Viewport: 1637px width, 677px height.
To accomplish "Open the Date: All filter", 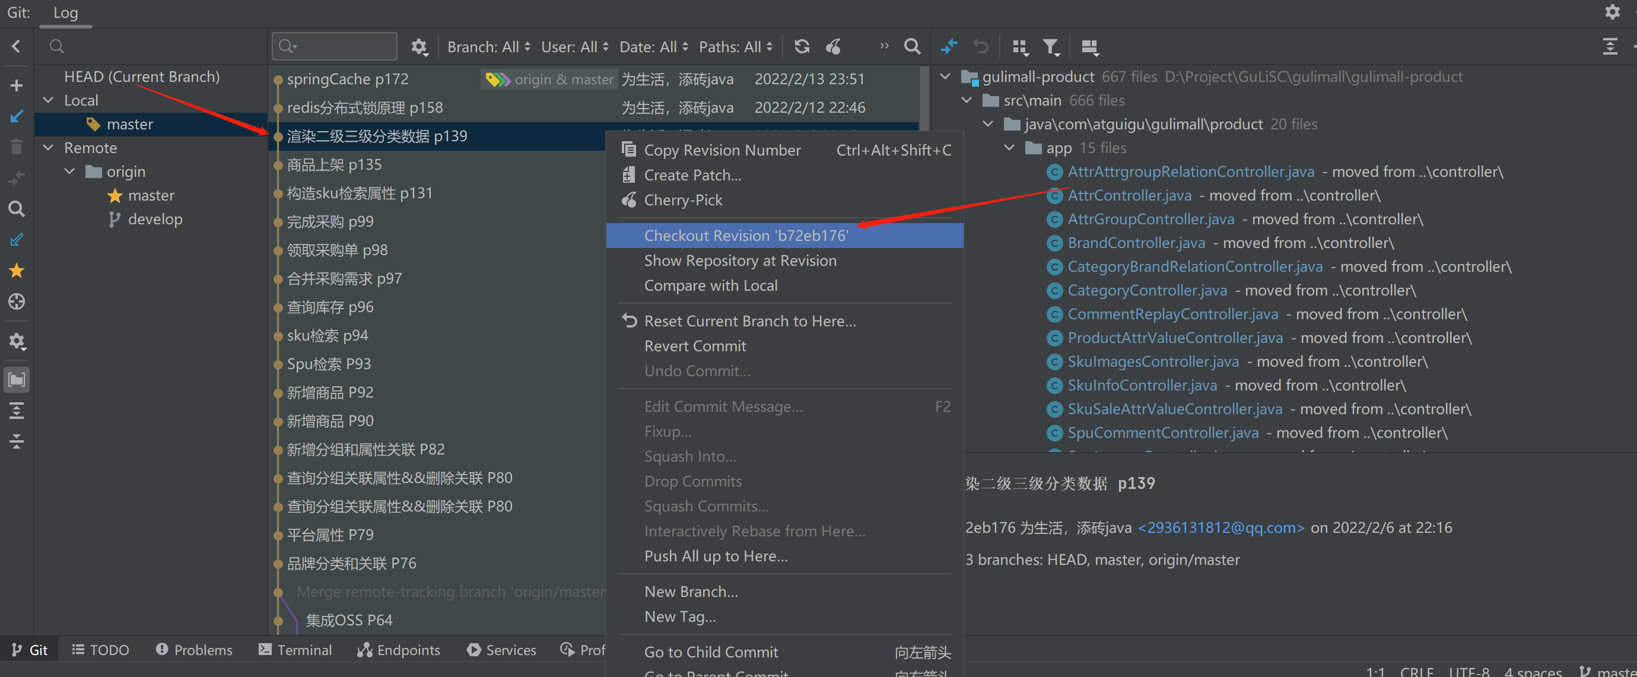I will click(x=654, y=47).
